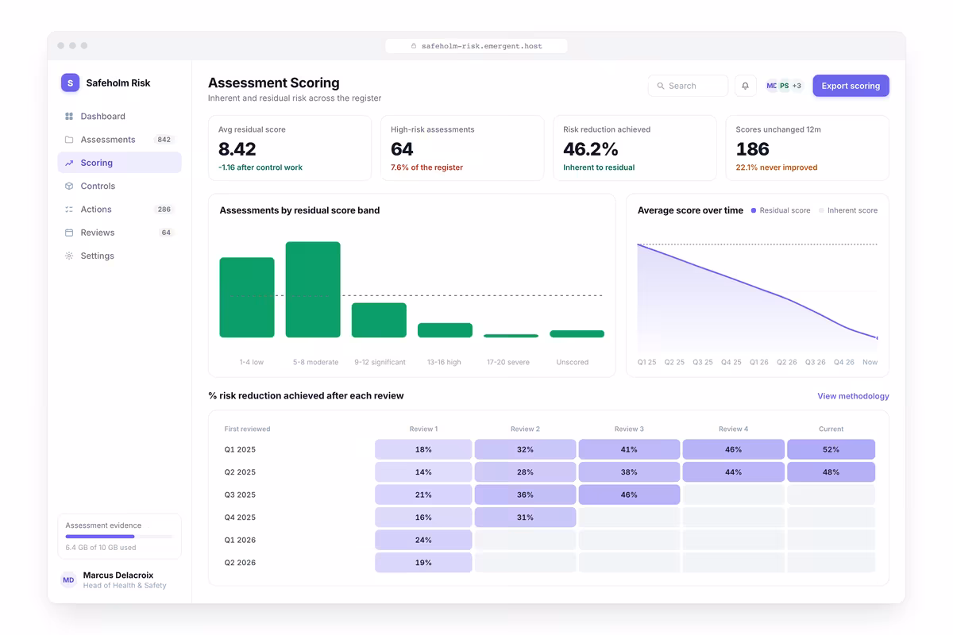
Task: Click the Safeholm Risk logo icon
Action: [70, 83]
